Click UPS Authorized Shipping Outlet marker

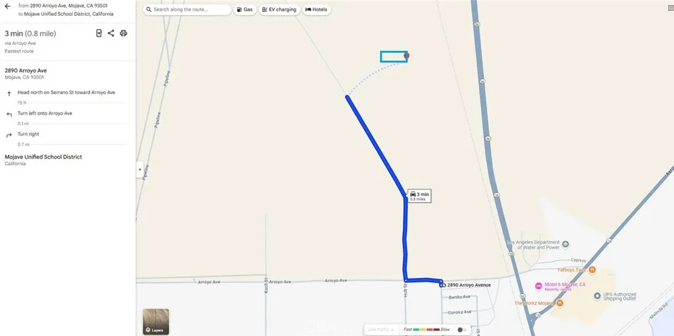597,296
